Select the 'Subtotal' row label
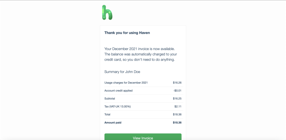 110,99
